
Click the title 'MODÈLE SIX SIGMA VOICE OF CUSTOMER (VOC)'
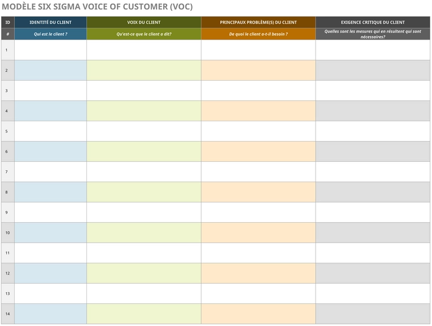(97, 7)
